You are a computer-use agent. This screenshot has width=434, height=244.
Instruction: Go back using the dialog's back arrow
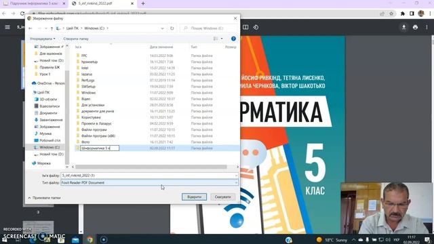31,28
